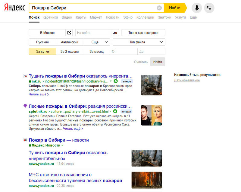The height and width of the screenshot is (192, 241).
Task: Open the 18:04 news firefighter thumbnail
Action: 147,158
